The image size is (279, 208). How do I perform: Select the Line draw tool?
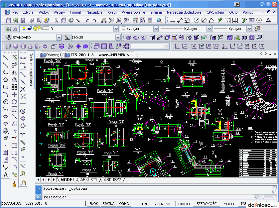tap(6, 57)
